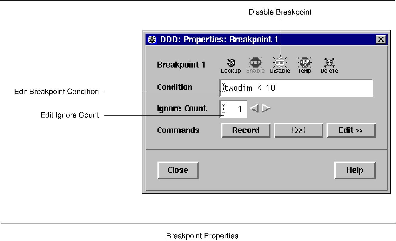Expand breakpoint commands using Edit >>
The width and height of the screenshot is (396, 241).
tap(351, 130)
